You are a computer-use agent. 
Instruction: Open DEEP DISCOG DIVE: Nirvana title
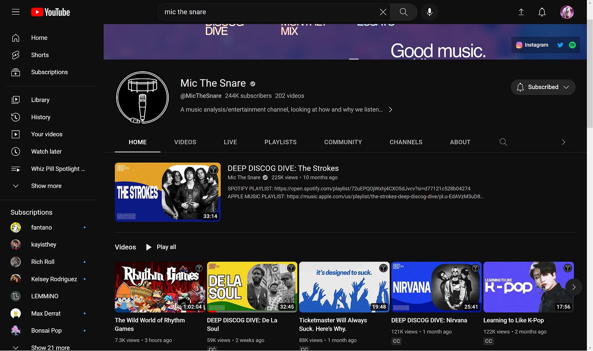click(429, 320)
